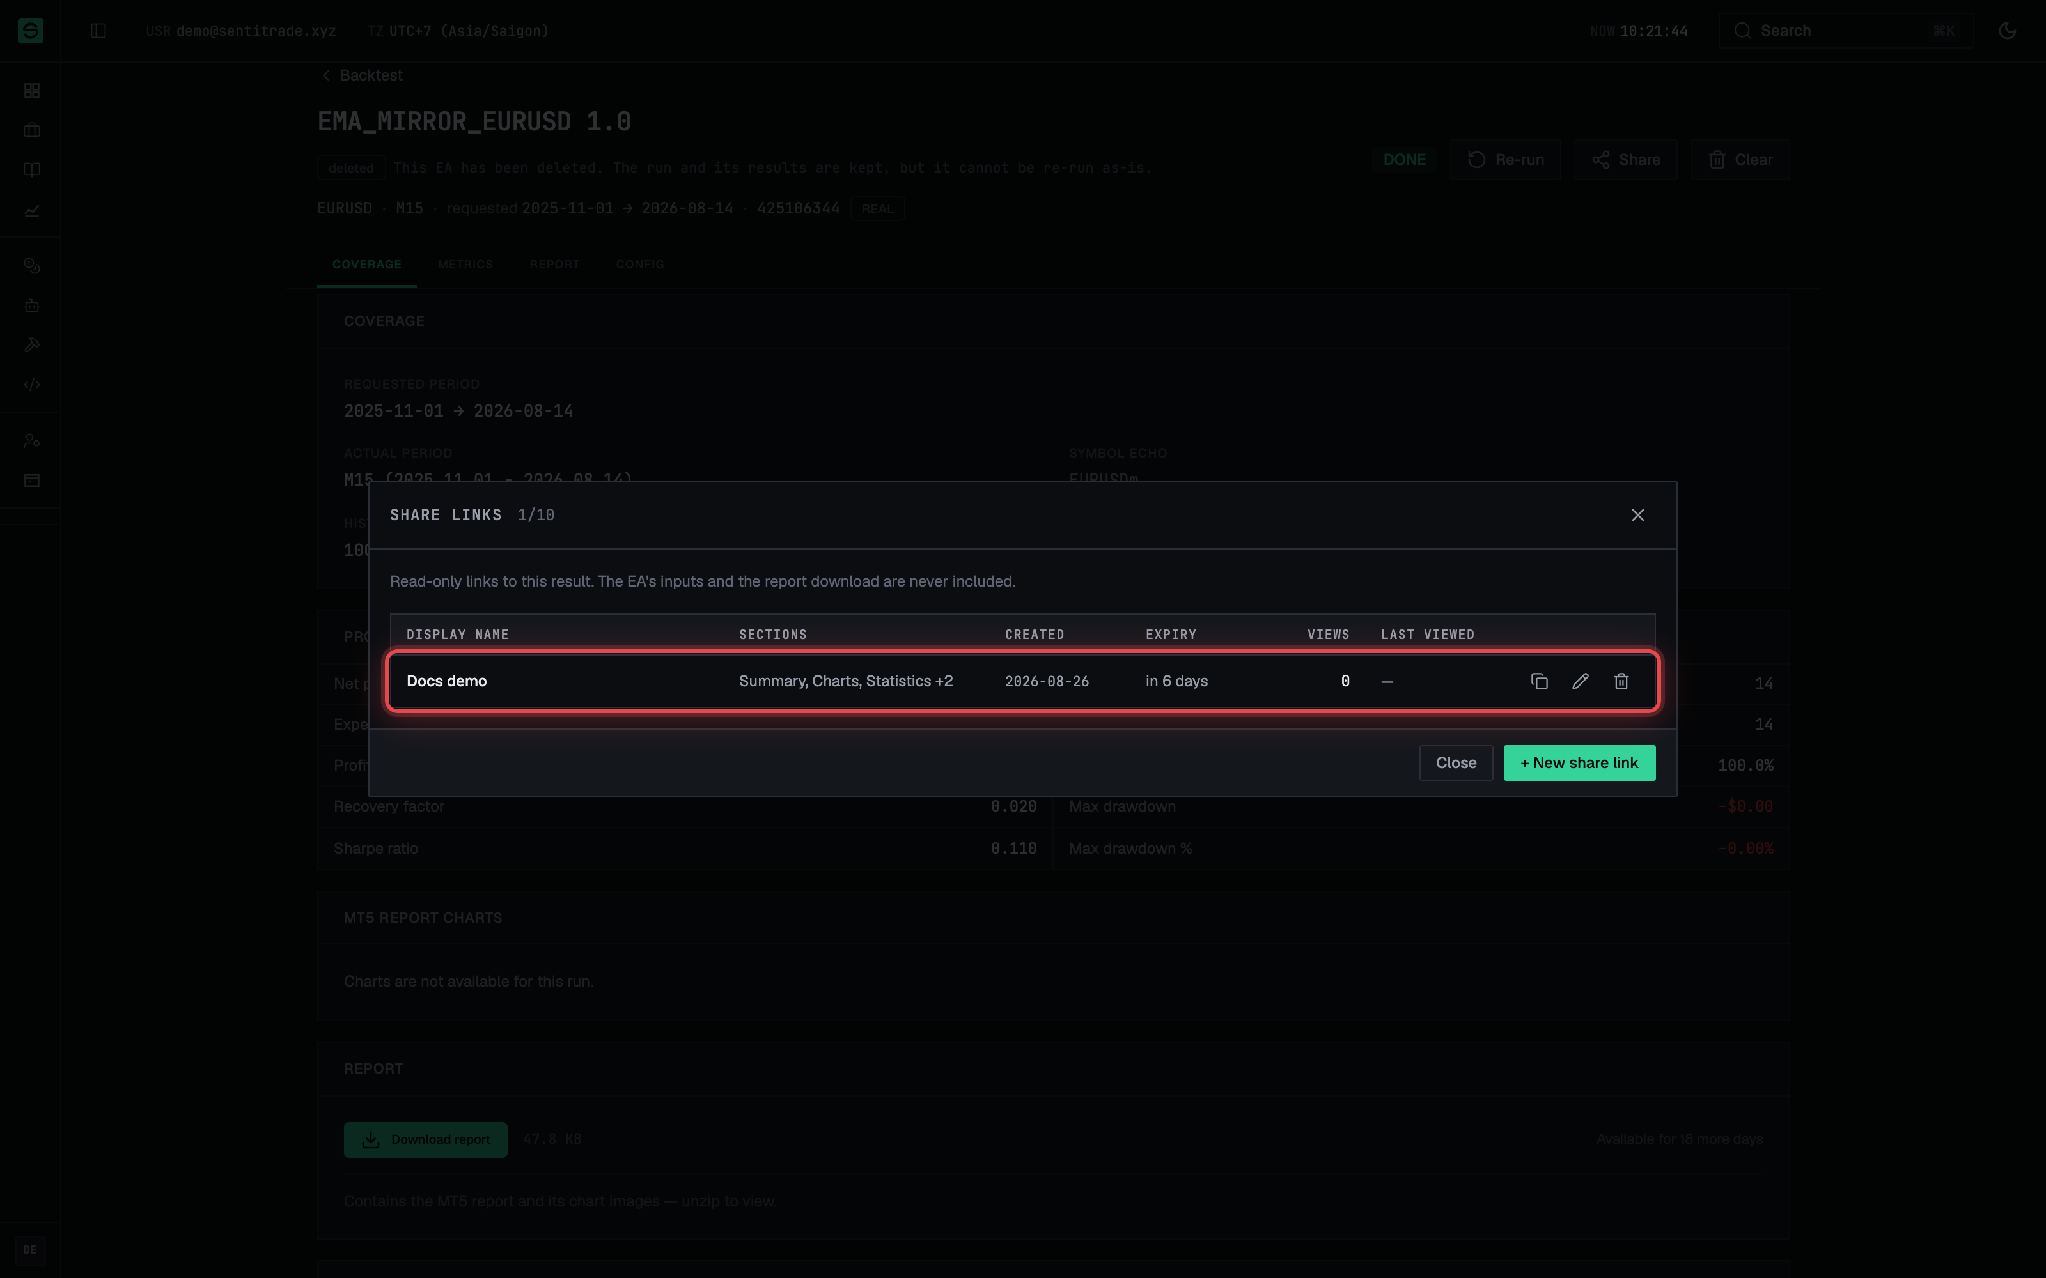This screenshot has width=2046, height=1278.
Task: Click the Share button in header
Action: click(1625, 160)
